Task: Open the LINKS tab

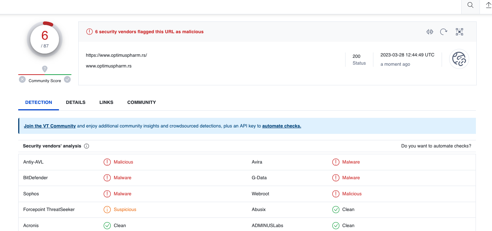Action: click(x=106, y=102)
